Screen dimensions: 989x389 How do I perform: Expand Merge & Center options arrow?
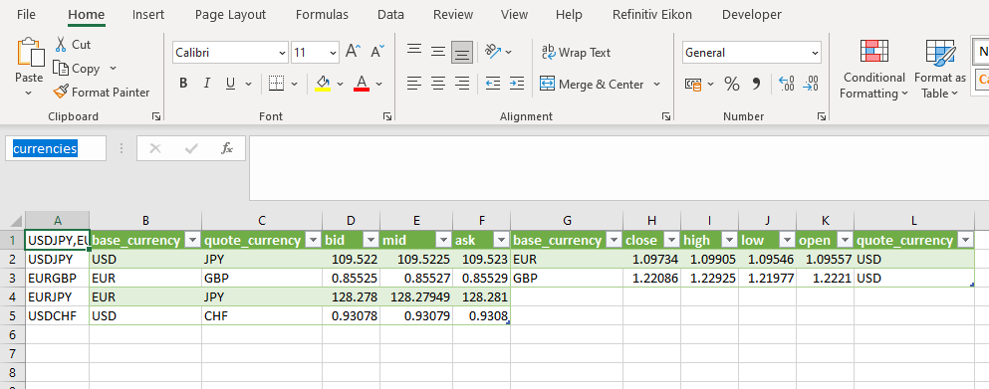(x=656, y=84)
